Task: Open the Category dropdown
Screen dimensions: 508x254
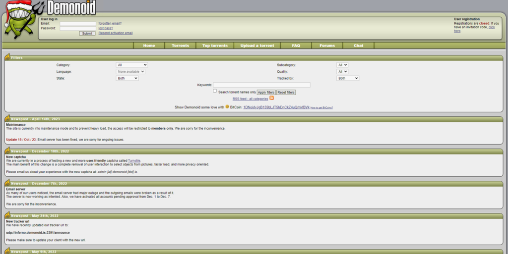Action: tap(132, 65)
